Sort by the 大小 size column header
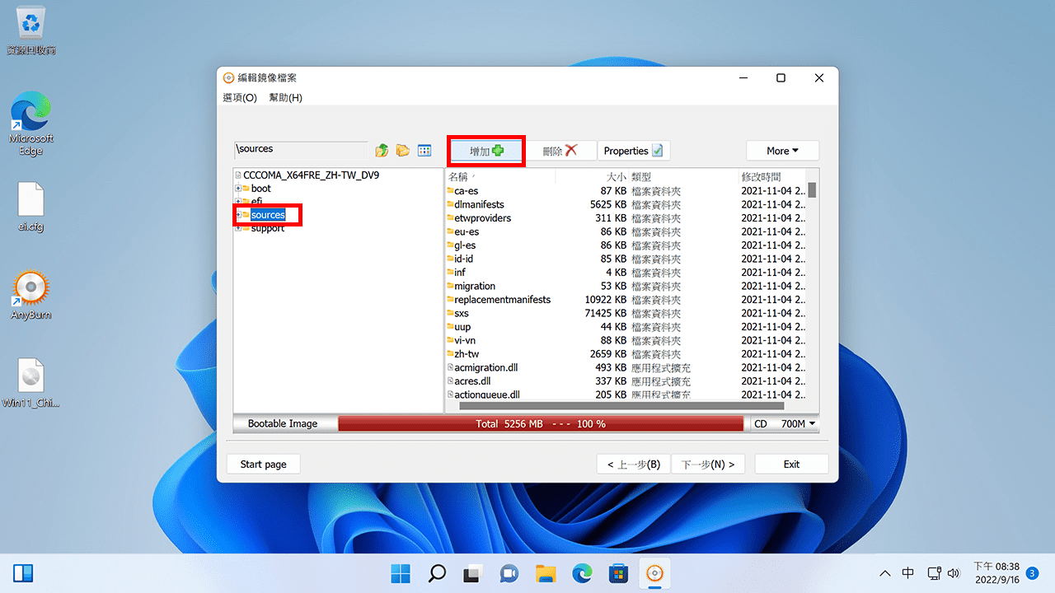The height and width of the screenshot is (593, 1055). [616, 177]
